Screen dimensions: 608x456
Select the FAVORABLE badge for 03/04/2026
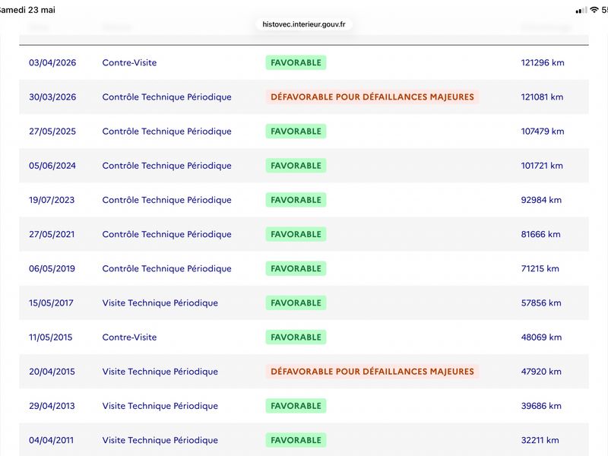tap(296, 62)
